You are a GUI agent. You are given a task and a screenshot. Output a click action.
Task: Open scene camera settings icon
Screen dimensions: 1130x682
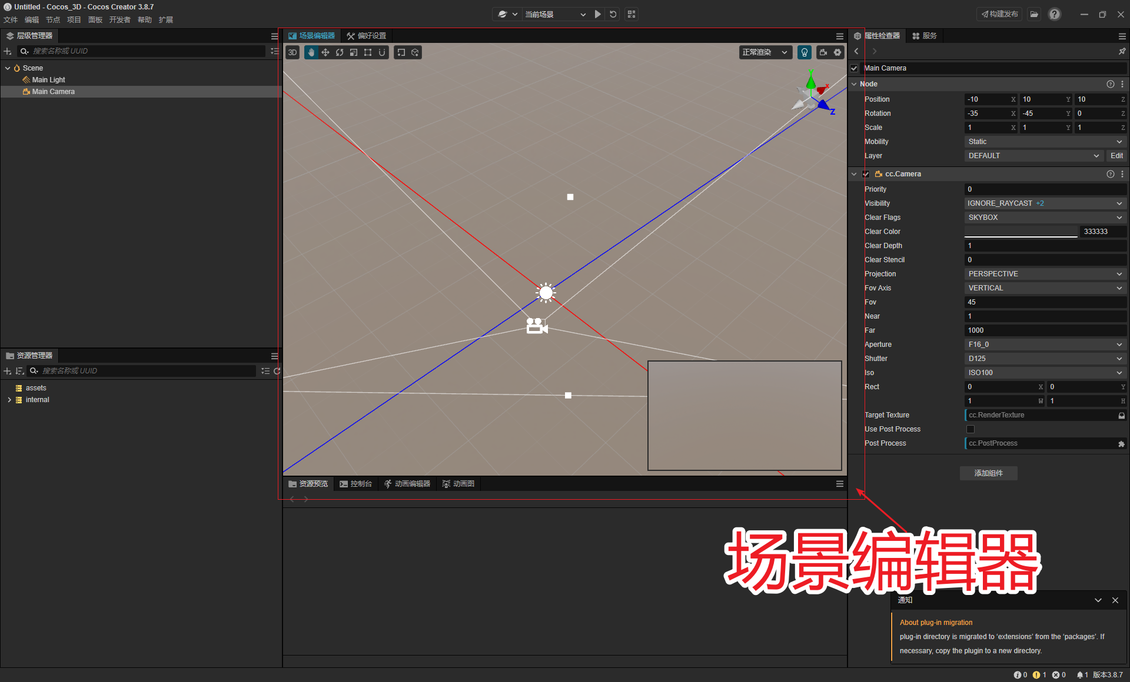click(x=823, y=52)
